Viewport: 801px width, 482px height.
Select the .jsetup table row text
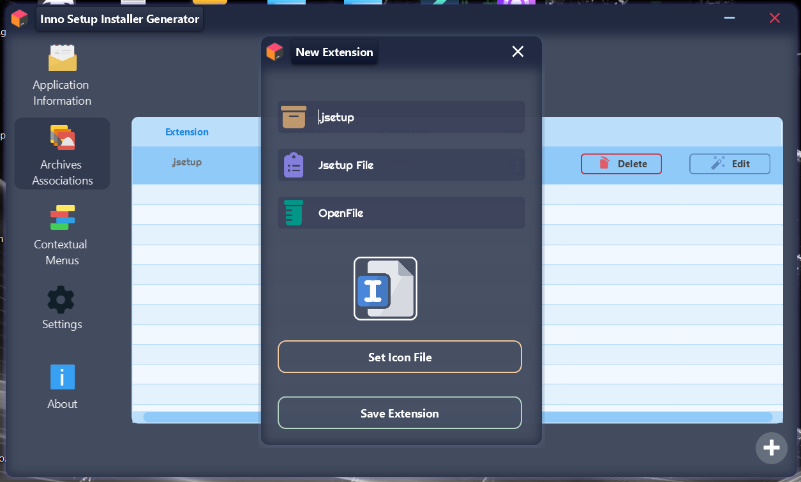[187, 162]
